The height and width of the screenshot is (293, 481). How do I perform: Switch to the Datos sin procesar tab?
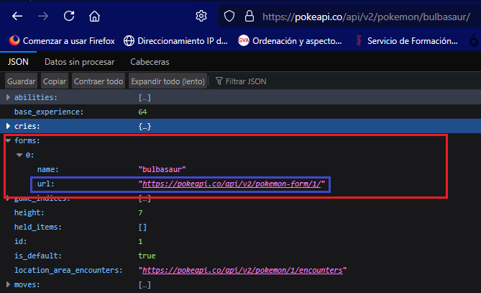coord(80,62)
